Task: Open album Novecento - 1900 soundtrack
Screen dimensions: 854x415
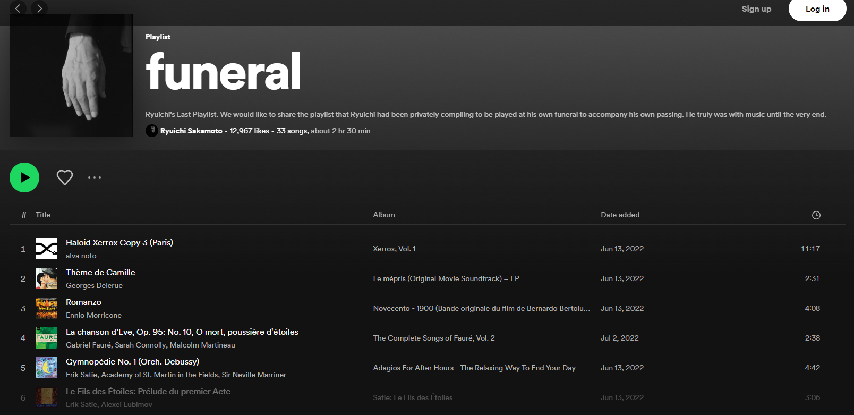Action: coord(482,308)
